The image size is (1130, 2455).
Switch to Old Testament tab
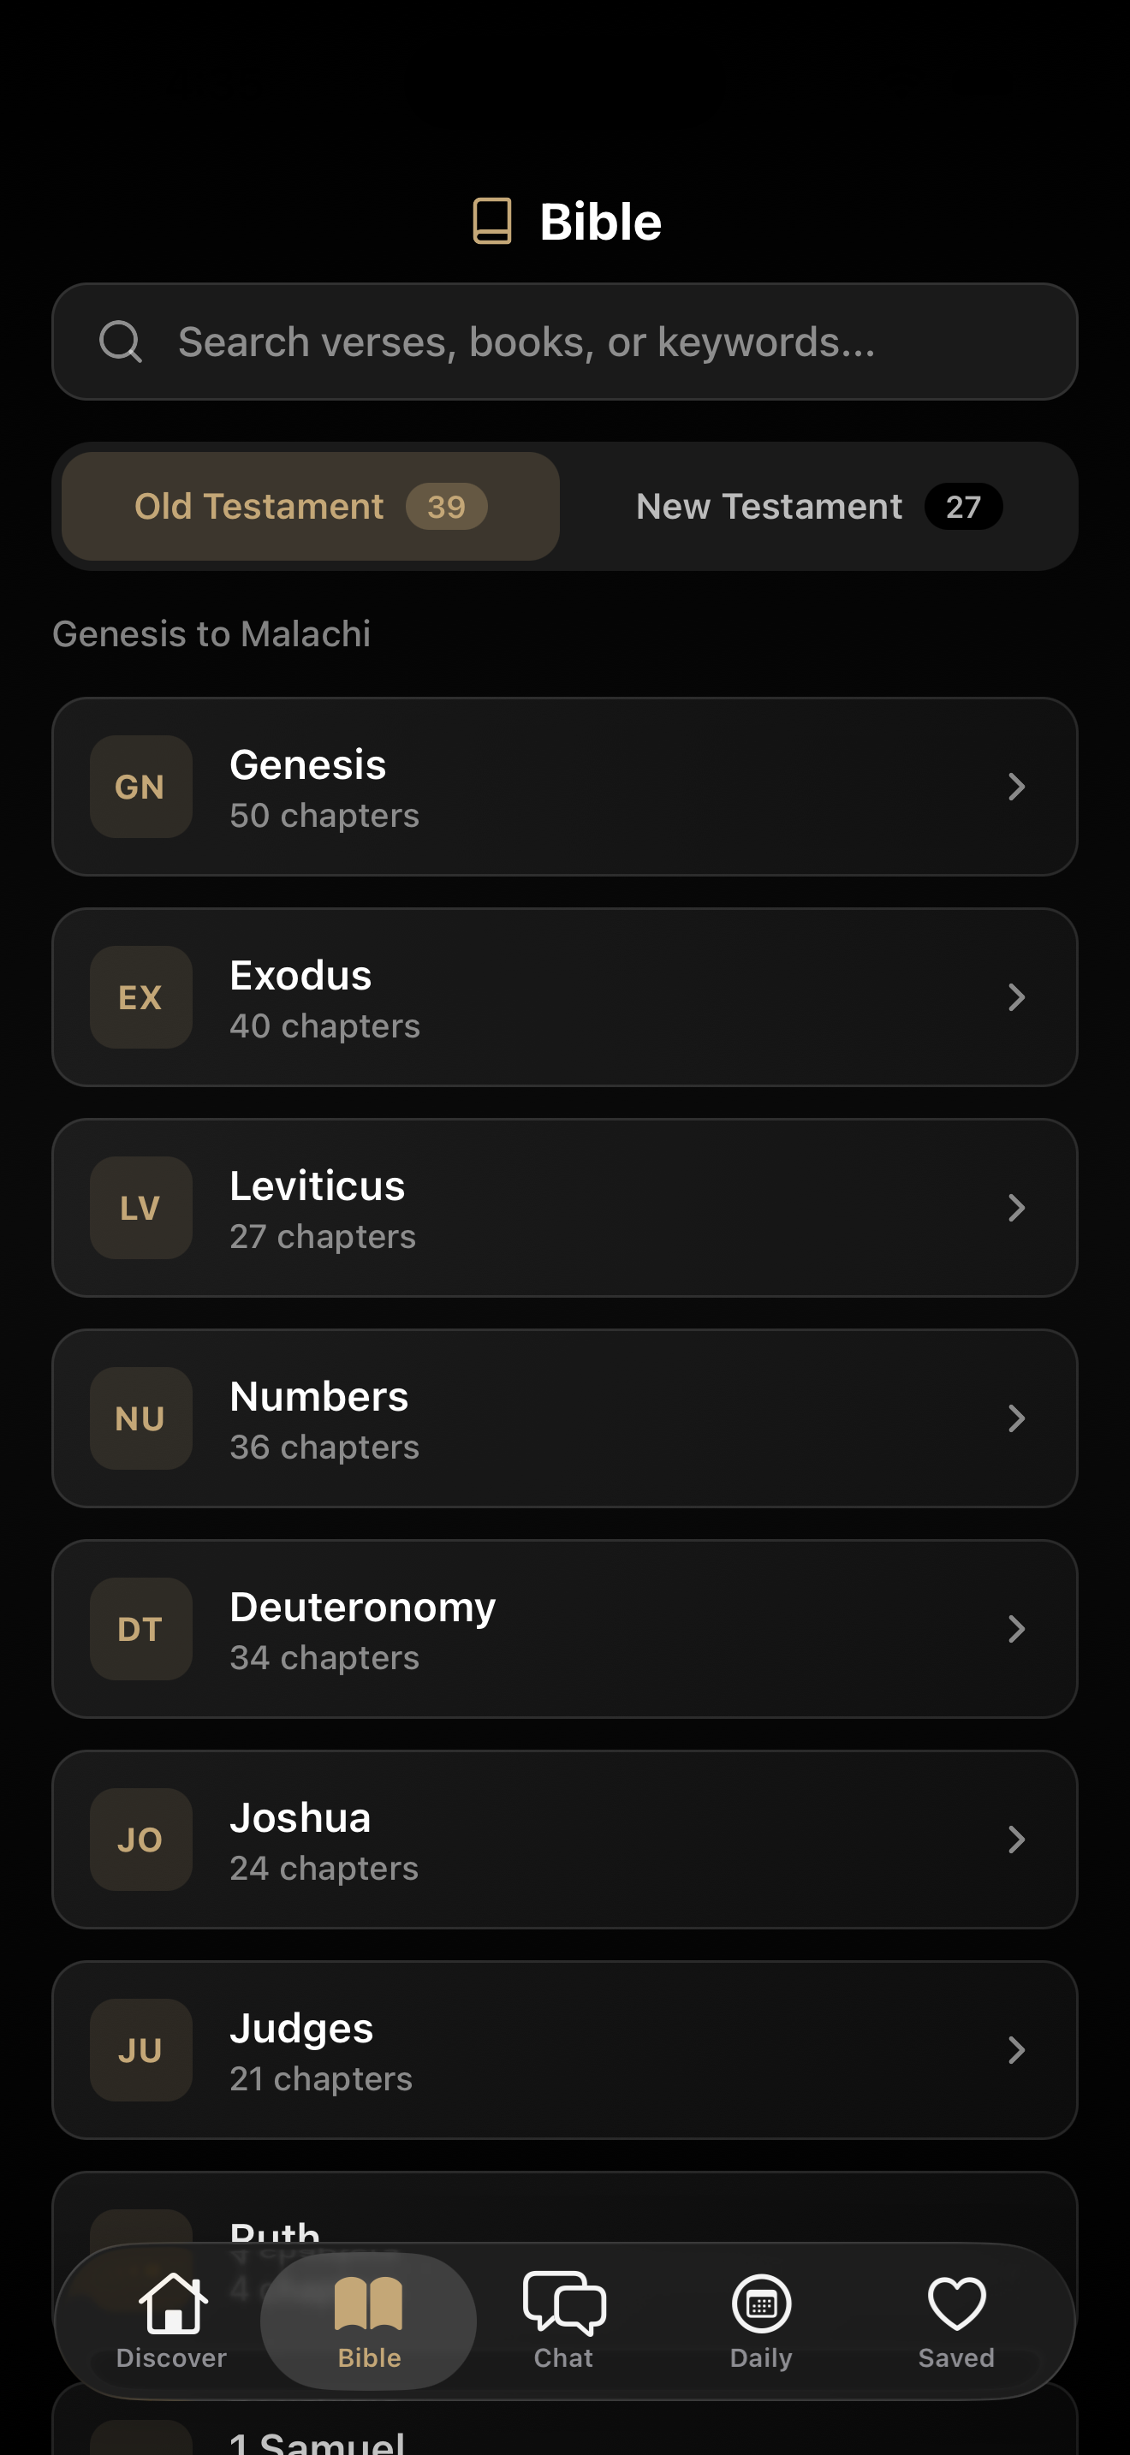tap(311, 507)
